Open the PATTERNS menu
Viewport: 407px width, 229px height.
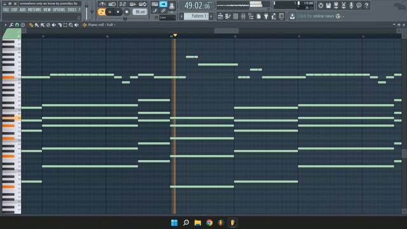pos(34,10)
